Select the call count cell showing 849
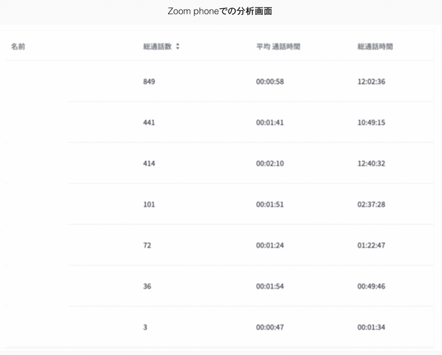The height and width of the screenshot is (355, 442). click(x=150, y=82)
